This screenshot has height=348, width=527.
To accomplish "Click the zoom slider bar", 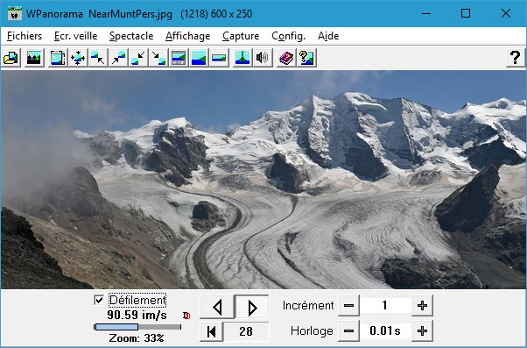I will coord(137,327).
